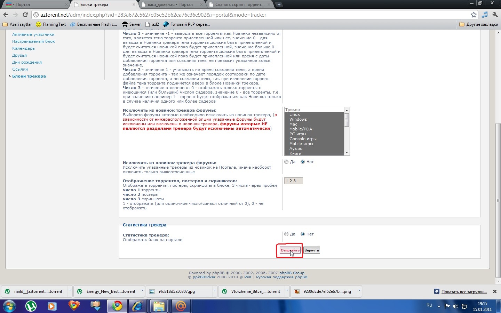
Task: Open dropdown for Vtorzhenie_Bitva torrent download
Action: click(x=287, y=291)
